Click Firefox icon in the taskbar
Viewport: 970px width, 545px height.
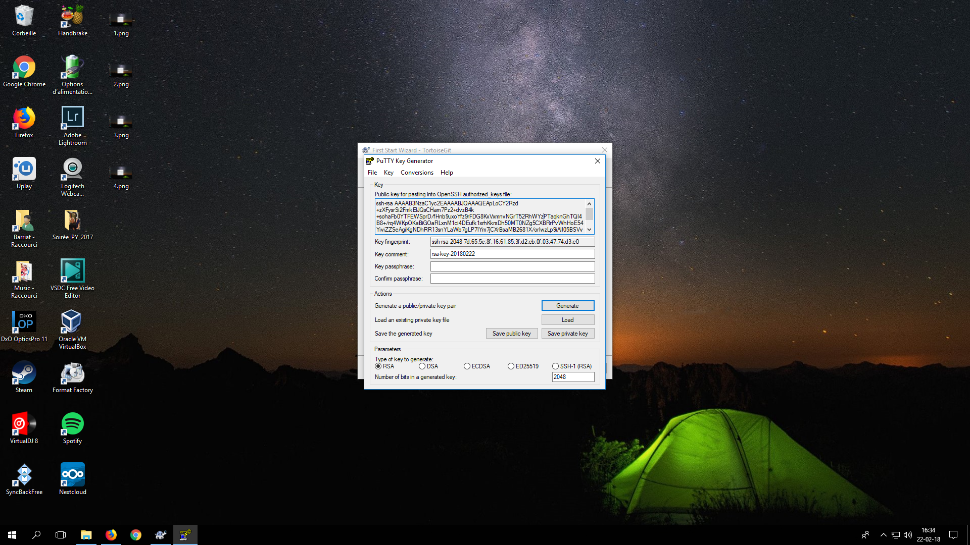pyautogui.click(x=111, y=535)
